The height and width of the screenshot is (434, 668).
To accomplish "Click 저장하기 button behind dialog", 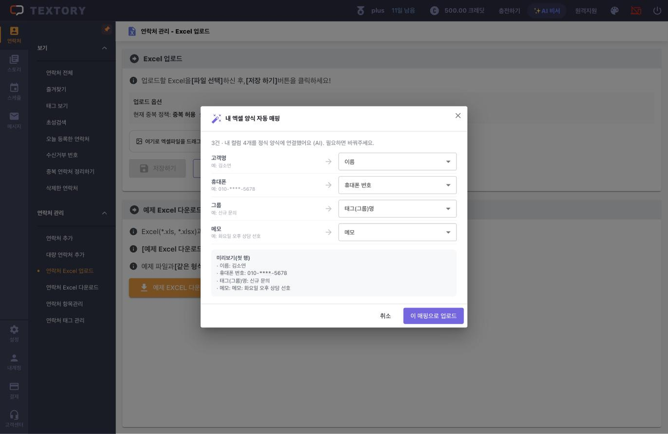I will point(158,168).
